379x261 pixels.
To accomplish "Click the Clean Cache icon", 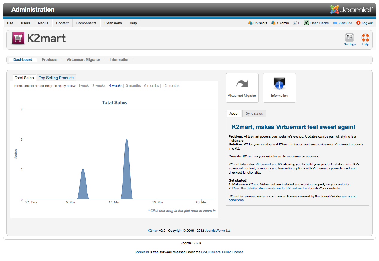I will click(306, 23).
